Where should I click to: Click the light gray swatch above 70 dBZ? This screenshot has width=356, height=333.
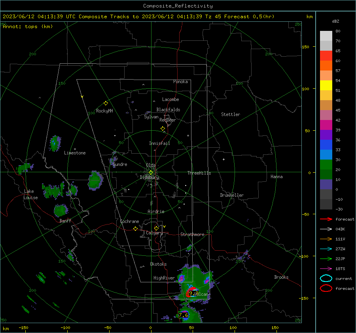tap(326, 36)
